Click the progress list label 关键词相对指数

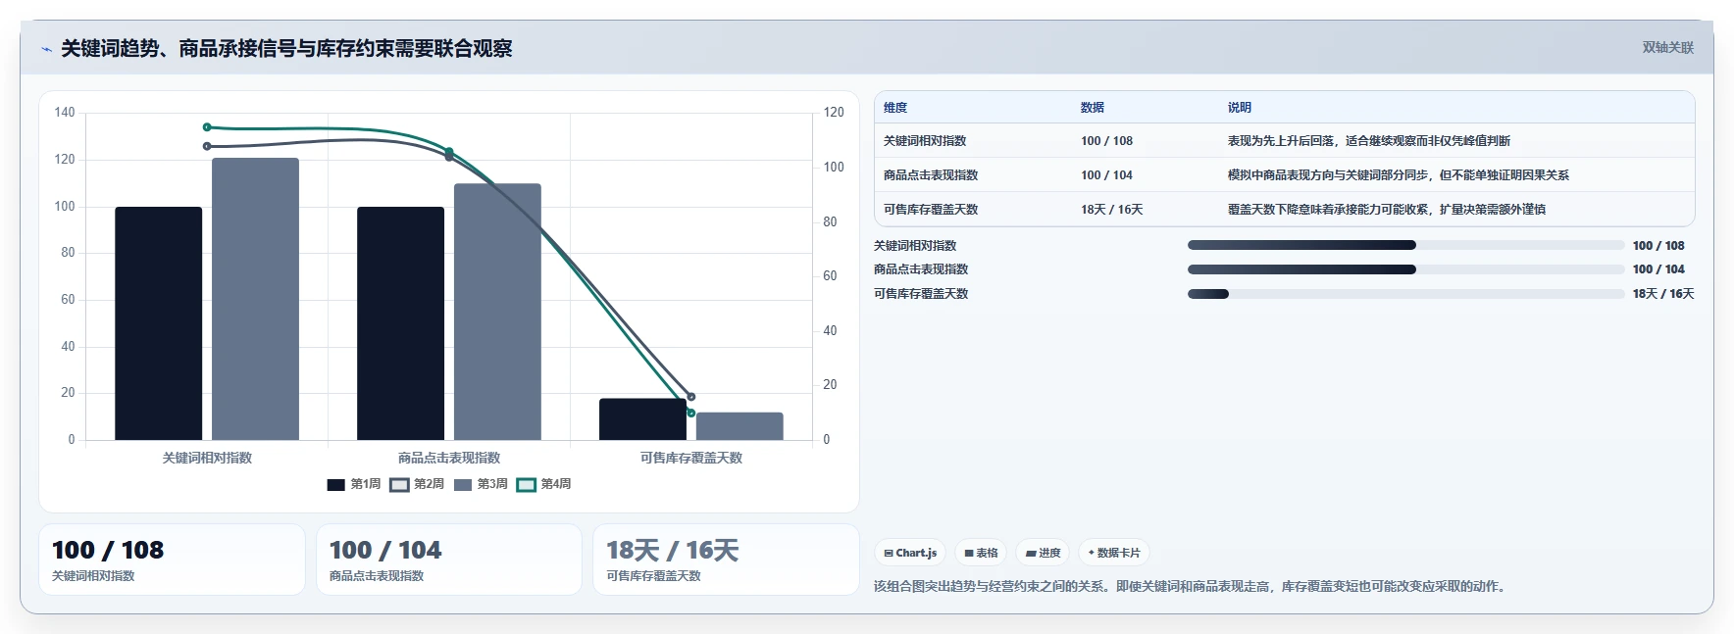tap(915, 246)
